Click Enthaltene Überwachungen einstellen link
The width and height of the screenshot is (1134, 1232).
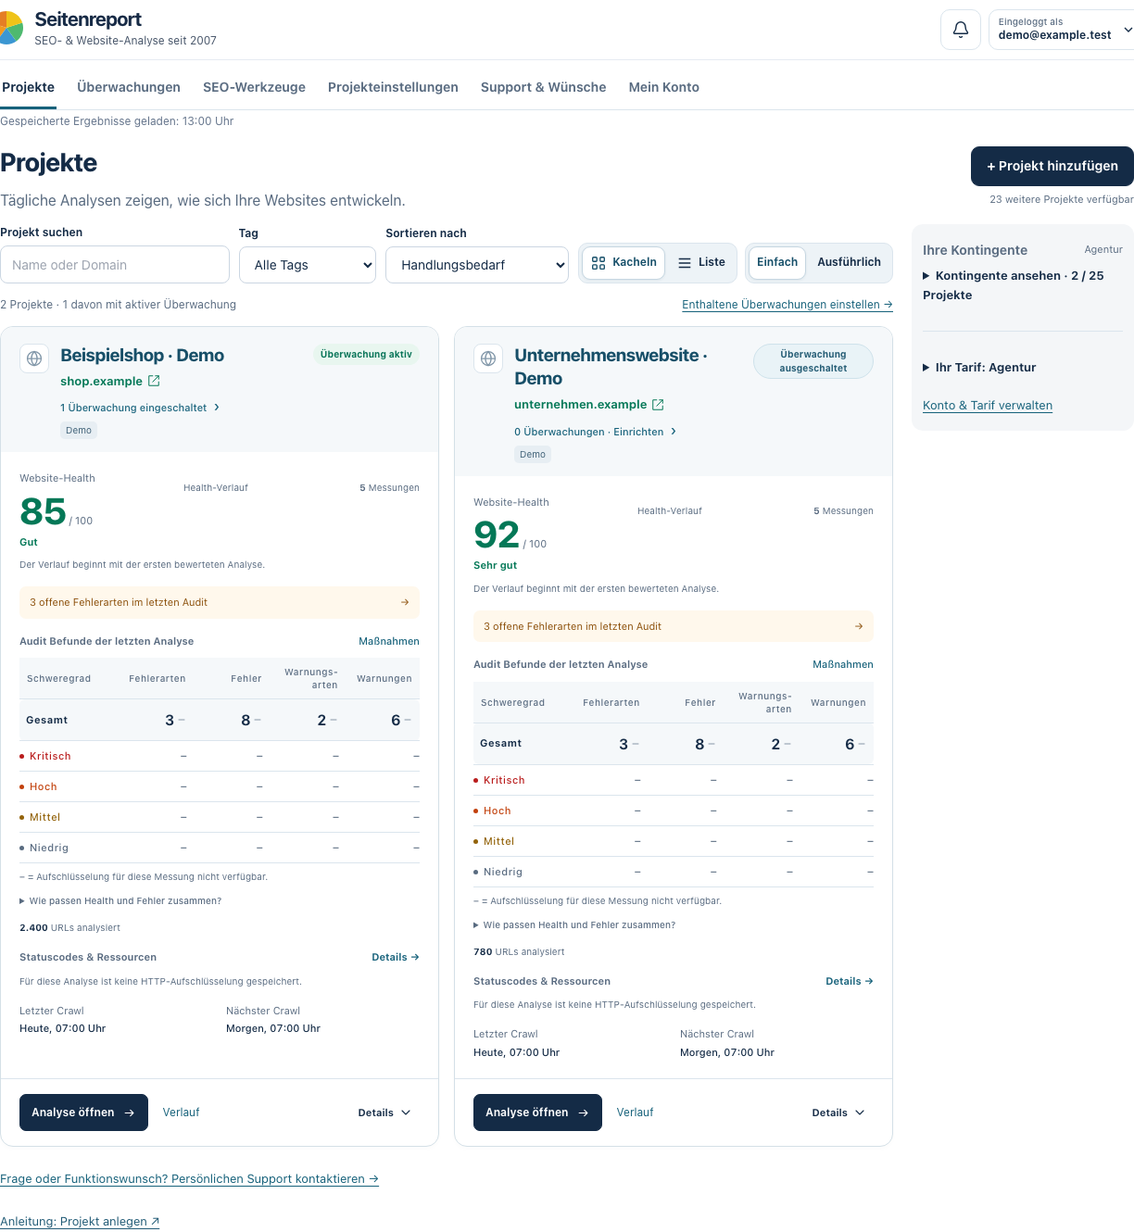[787, 305]
